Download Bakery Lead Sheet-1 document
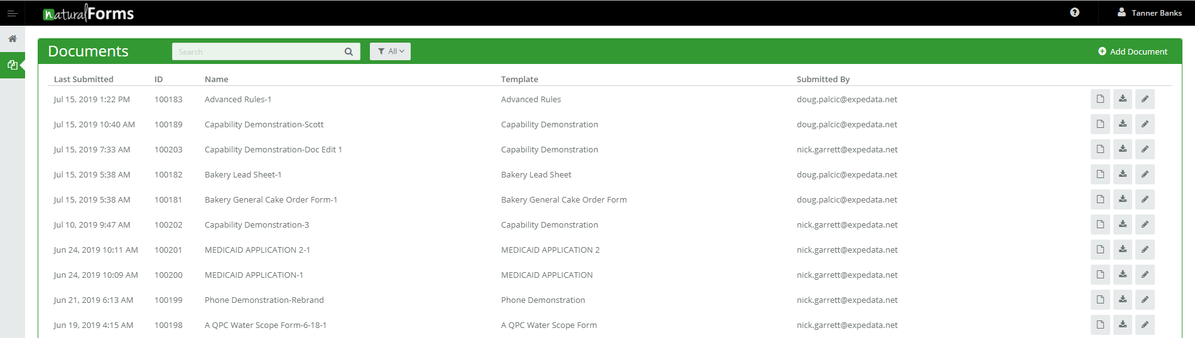The width and height of the screenshot is (1195, 338). click(1123, 174)
